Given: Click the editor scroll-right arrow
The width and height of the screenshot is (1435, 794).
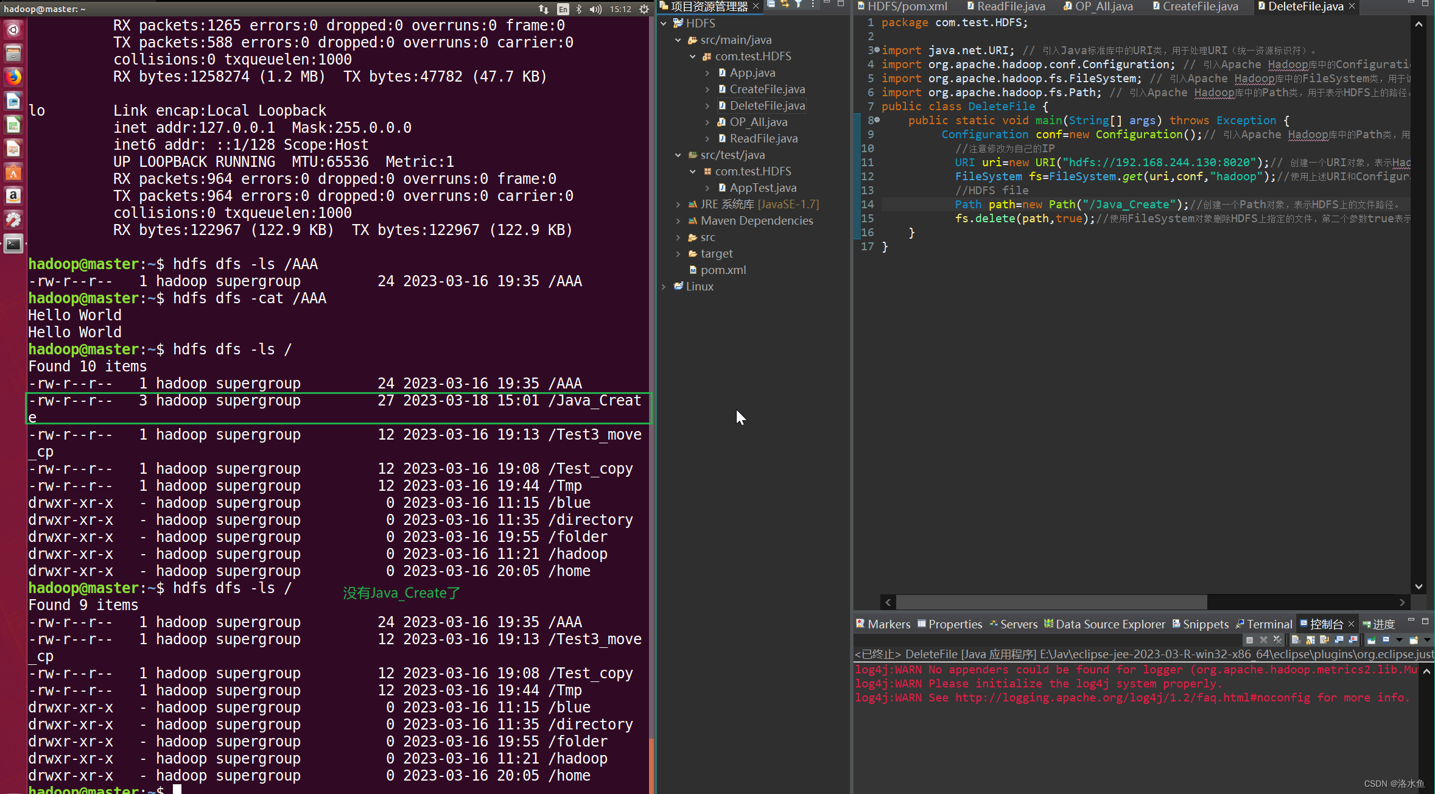Looking at the screenshot, I should tap(1402, 602).
